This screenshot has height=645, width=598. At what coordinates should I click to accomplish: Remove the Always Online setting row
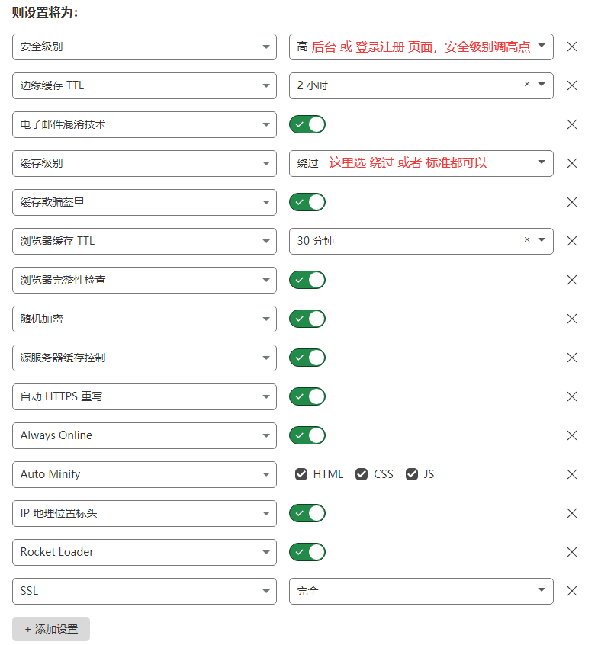point(571,435)
